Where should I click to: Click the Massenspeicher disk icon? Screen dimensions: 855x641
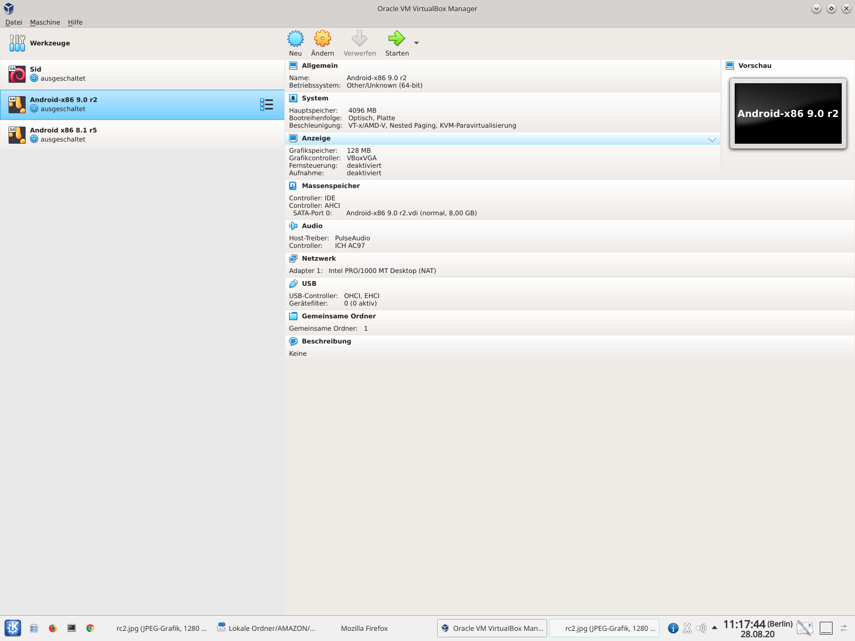pyautogui.click(x=293, y=186)
